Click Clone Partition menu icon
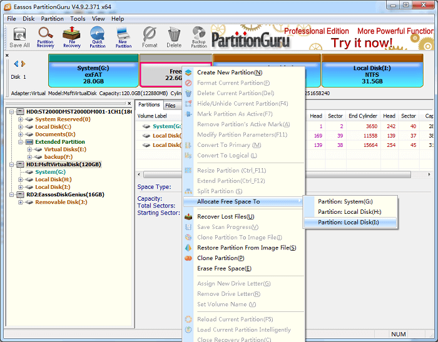The width and height of the screenshot is (438, 342). (x=188, y=258)
